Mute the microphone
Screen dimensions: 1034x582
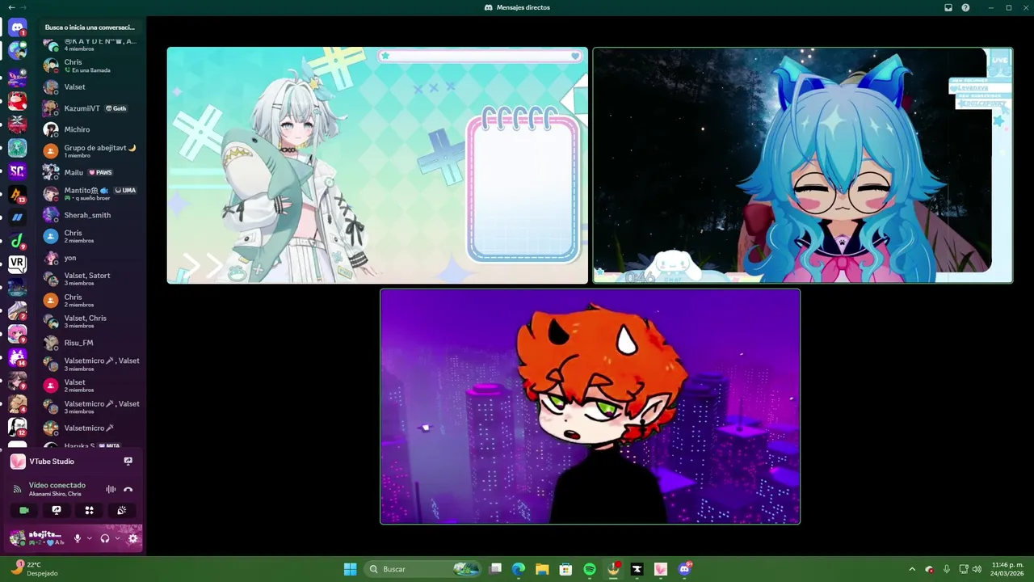click(78, 538)
